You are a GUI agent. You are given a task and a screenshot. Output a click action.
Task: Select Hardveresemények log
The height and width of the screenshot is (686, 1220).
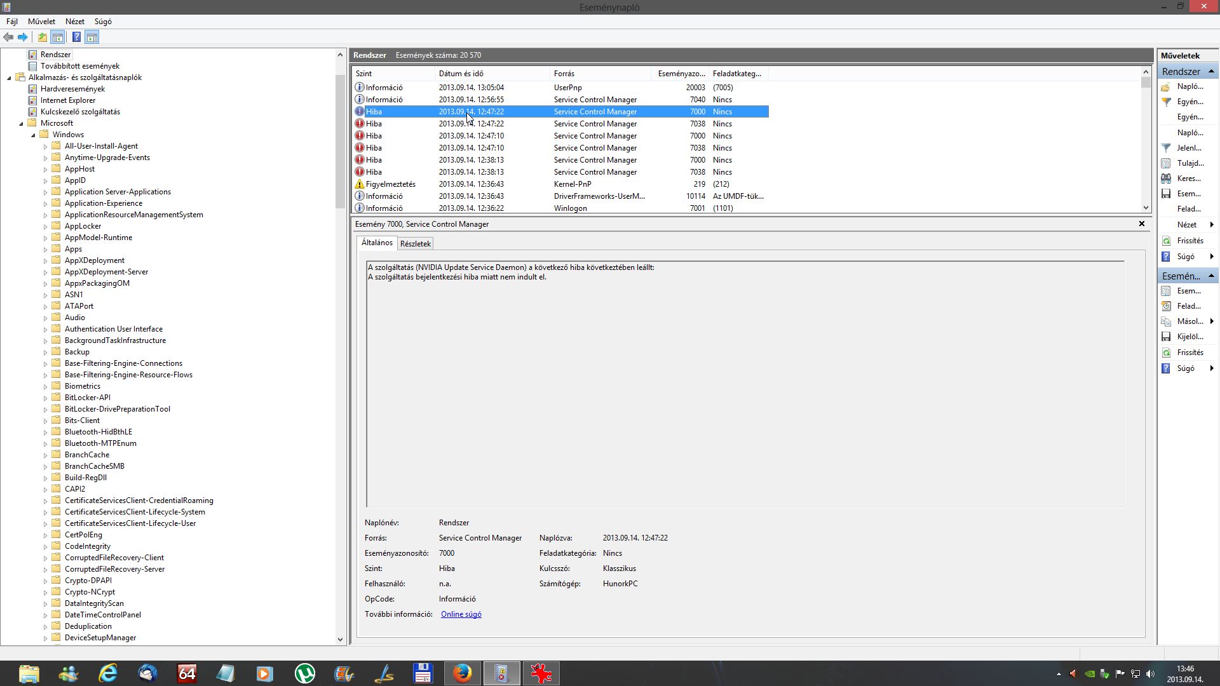[72, 89]
